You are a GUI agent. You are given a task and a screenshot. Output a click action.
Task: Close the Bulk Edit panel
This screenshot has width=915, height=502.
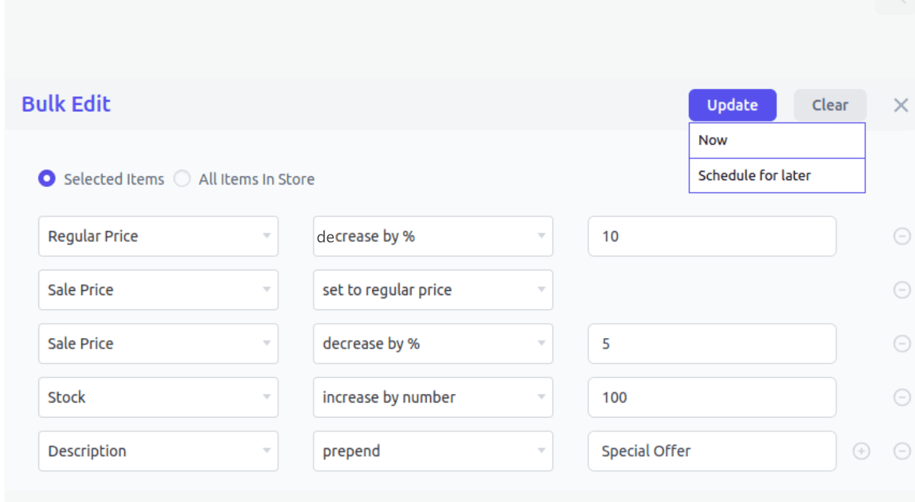[x=901, y=105]
